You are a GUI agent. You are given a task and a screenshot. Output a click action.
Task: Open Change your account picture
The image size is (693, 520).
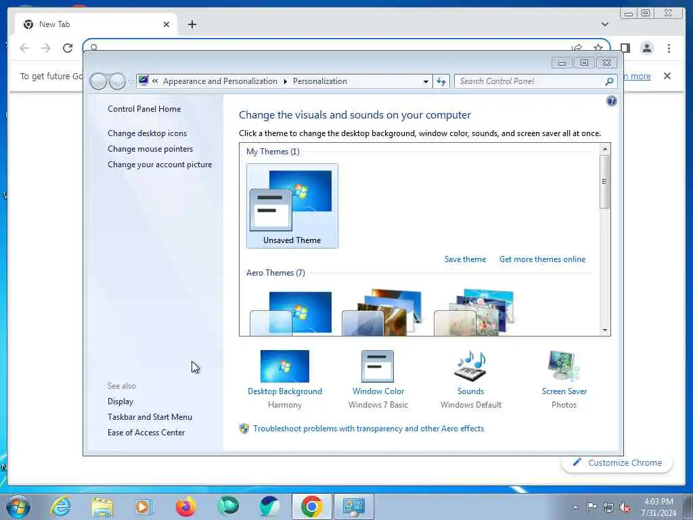[x=160, y=165]
